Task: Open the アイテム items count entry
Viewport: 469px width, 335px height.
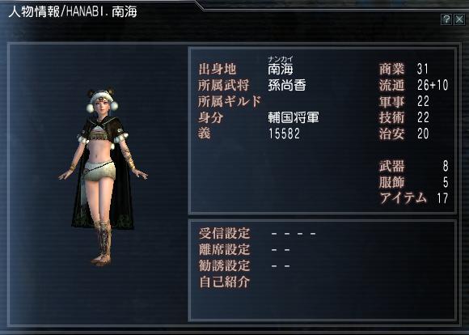Action: click(x=414, y=198)
